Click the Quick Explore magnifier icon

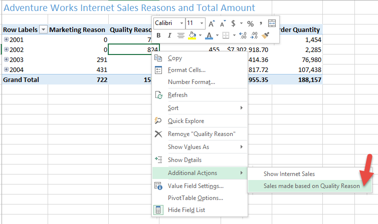coord(158,120)
